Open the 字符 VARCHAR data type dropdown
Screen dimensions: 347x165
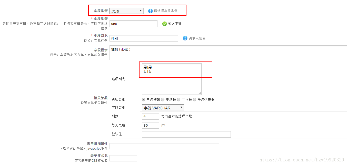(163, 108)
